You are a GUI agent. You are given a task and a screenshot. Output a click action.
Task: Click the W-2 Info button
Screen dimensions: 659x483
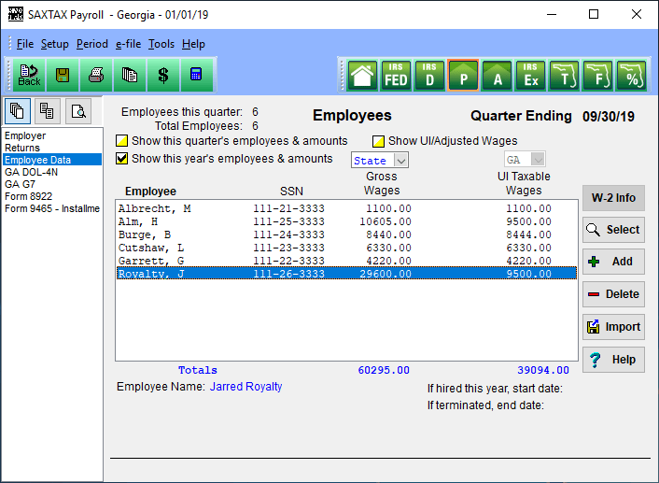[613, 198]
